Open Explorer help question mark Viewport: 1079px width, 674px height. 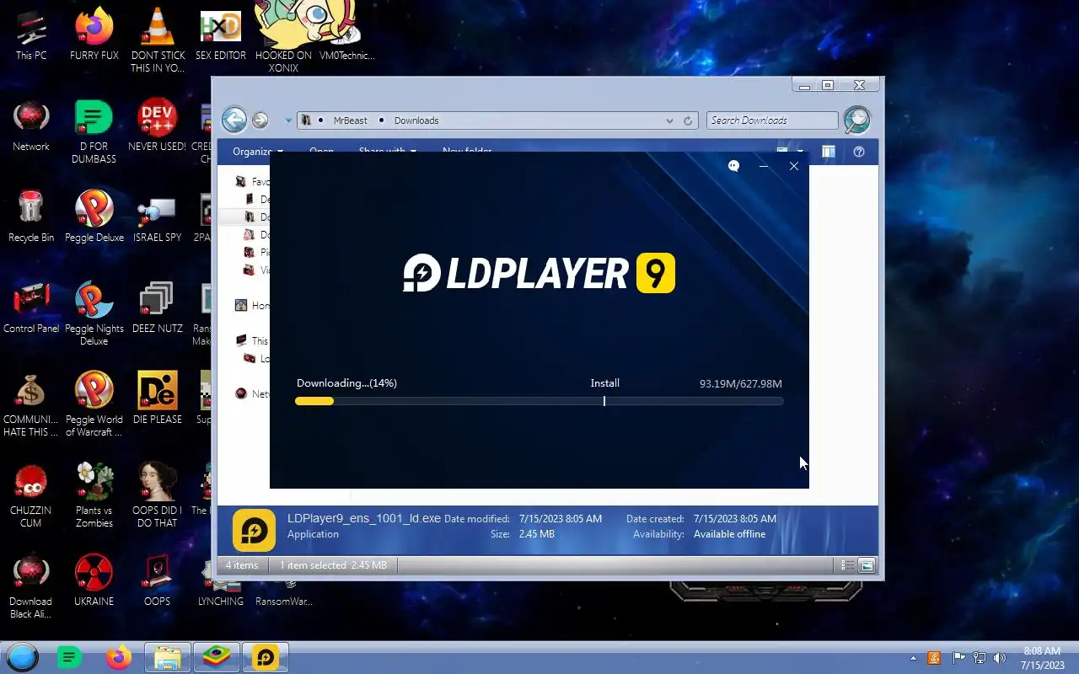point(859,152)
